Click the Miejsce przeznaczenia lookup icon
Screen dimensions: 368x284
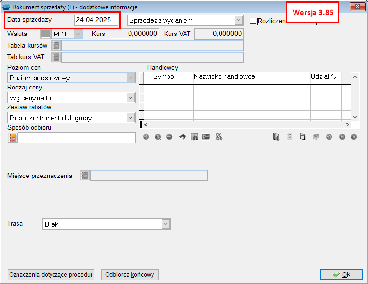pyautogui.click(x=85, y=175)
